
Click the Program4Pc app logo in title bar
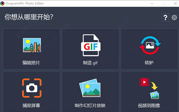click(x=2, y=3)
